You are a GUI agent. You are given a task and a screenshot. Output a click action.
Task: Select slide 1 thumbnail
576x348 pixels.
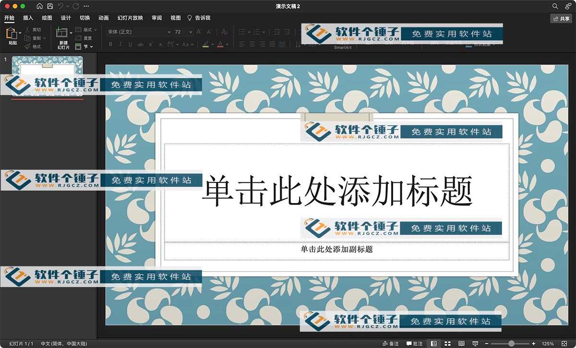(x=47, y=77)
